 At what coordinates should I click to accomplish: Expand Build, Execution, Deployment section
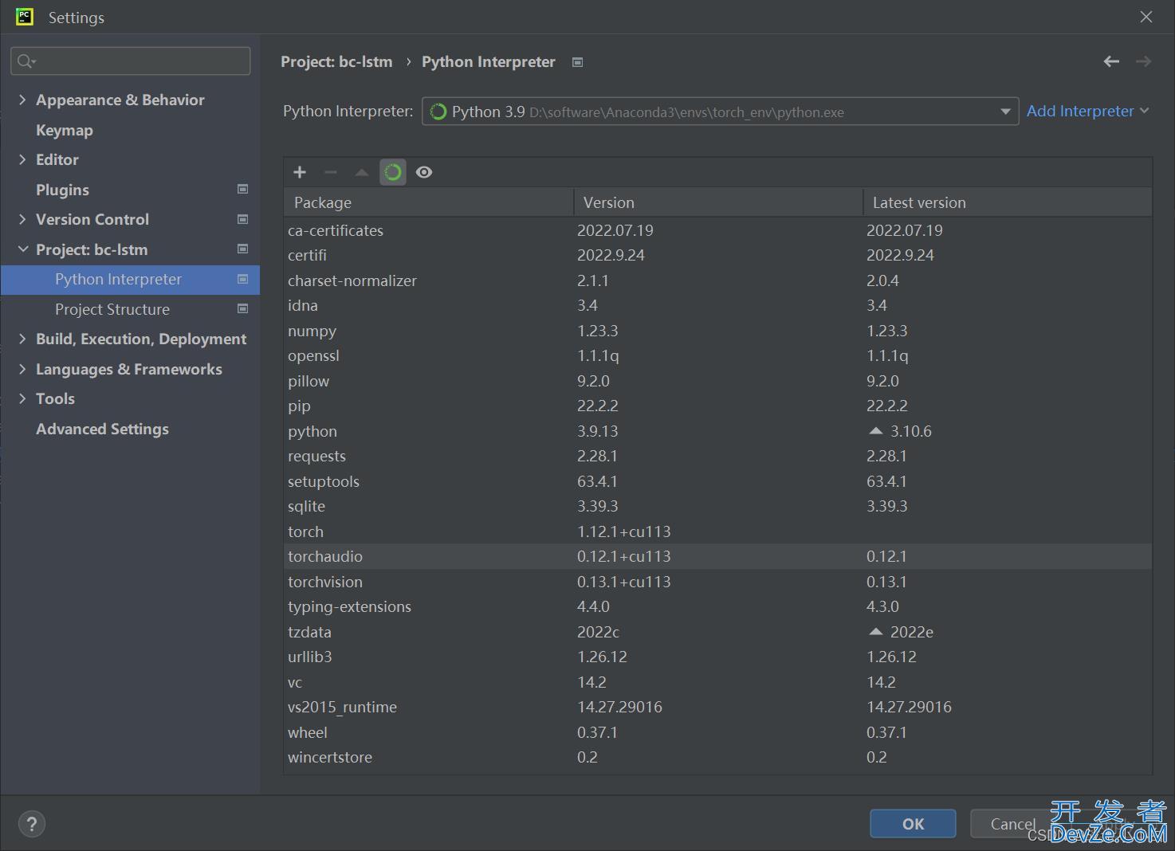pos(22,339)
